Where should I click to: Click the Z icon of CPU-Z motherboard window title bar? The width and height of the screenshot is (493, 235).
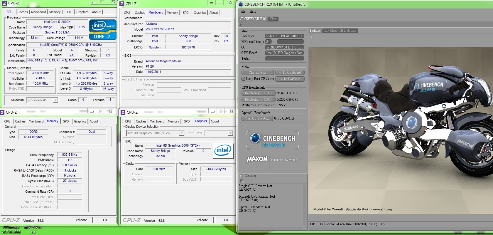coord(122,4)
